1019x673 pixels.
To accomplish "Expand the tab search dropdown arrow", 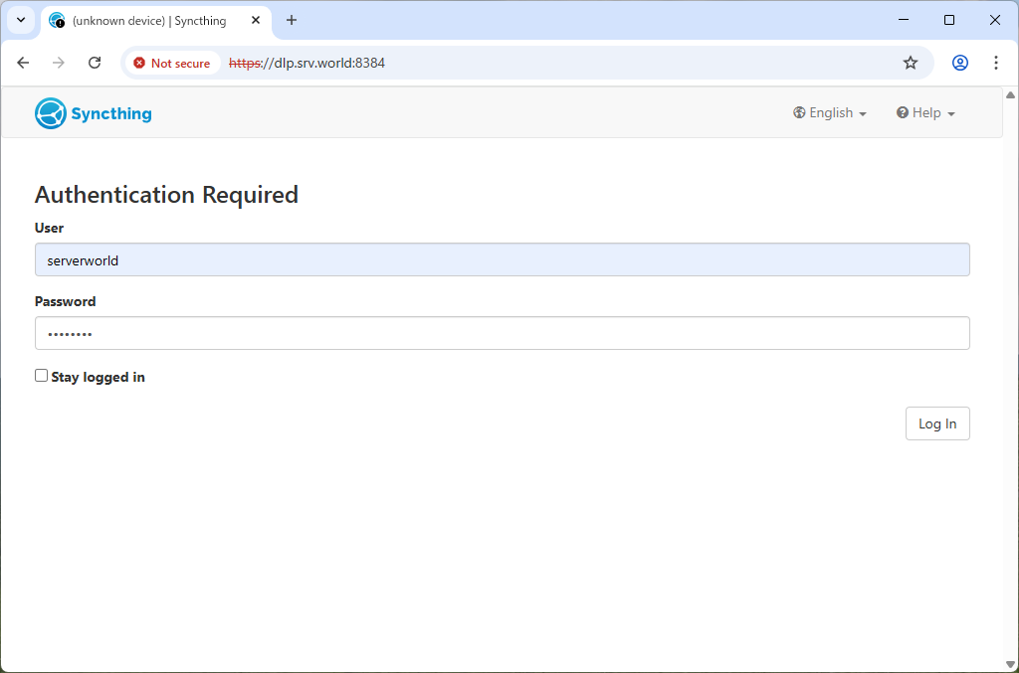I will coord(20,20).
